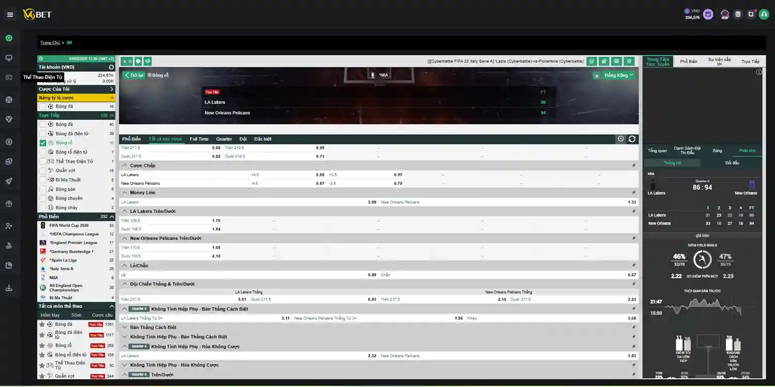Image resolution: width=775 pixels, height=387 pixels.
Task: Collapse the Money Line market section
Action: coord(124,193)
